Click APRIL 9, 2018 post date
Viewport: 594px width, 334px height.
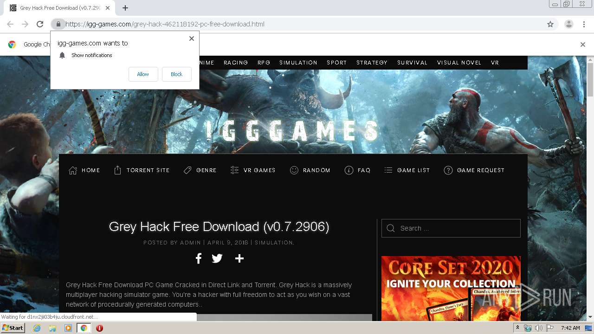click(x=228, y=243)
